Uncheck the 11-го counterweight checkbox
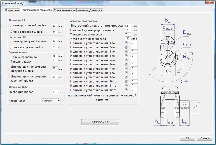This screenshot has width=216, height=145. [x=126, y=86]
